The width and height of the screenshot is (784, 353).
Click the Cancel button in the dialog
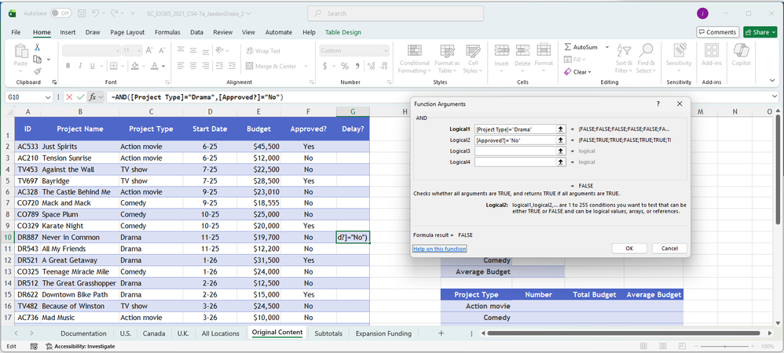tap(669, 249)
